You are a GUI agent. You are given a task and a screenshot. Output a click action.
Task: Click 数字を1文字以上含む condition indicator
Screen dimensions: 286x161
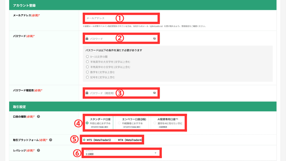[87, 72]
